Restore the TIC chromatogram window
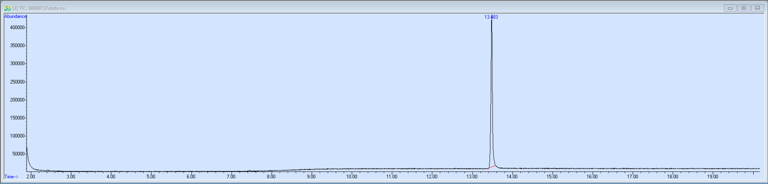The width and height of the screenshot is (768, 184). pos(744,8)
